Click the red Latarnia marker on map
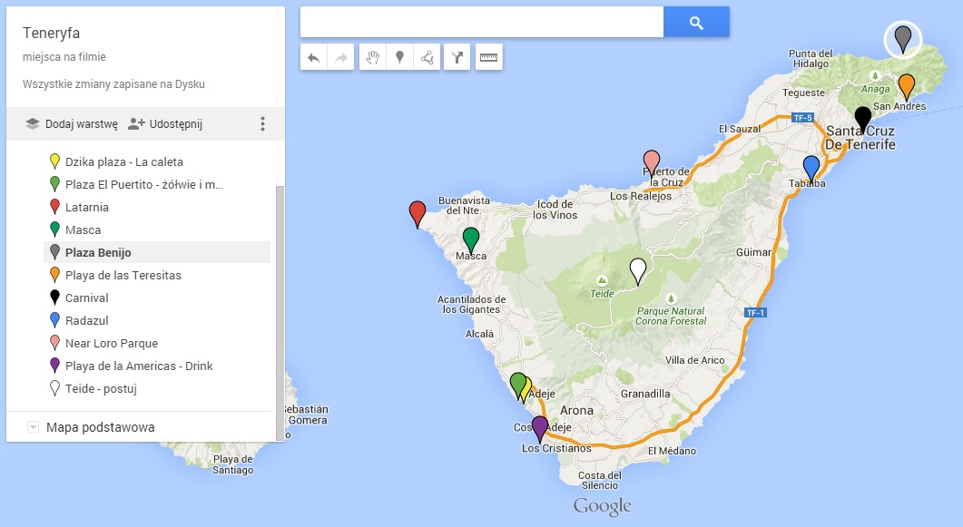The image size is (963, 527). point(418,213)
